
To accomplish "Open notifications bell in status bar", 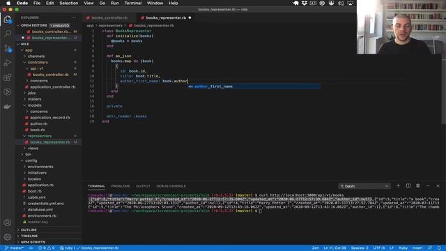I will point(439,248).
